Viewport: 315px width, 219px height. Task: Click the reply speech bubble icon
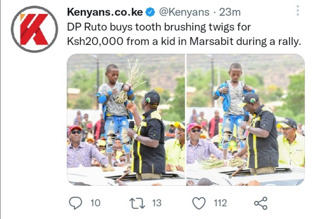(x=76, y=203)
